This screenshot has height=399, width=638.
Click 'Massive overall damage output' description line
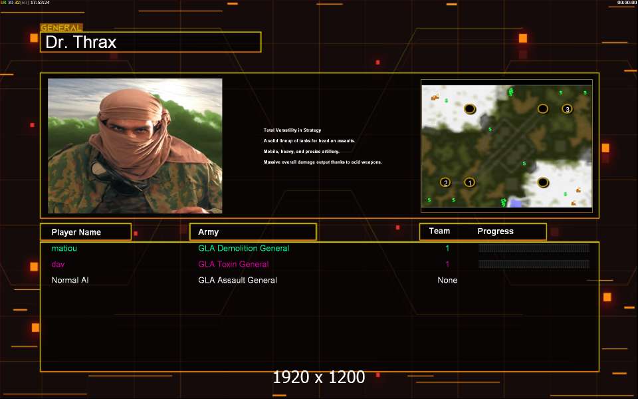point(323,162)
